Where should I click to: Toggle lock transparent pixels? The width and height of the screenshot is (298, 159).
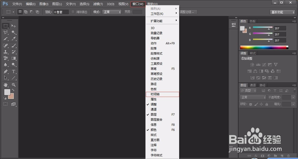coord(251,104)
